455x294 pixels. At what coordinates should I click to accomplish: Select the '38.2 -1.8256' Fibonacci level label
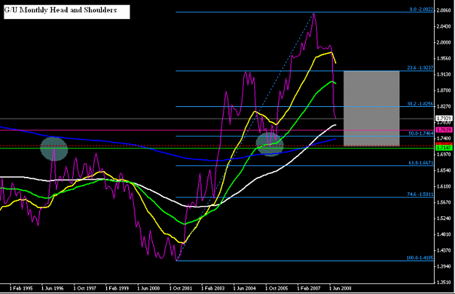[420, 104]
